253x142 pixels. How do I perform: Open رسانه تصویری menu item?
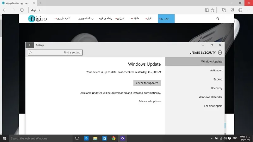pyautogui.click(x=86, y=19)
